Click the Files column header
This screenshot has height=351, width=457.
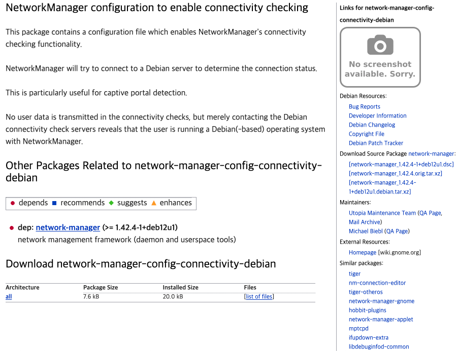pyautogui.click(x=250, y=287)
